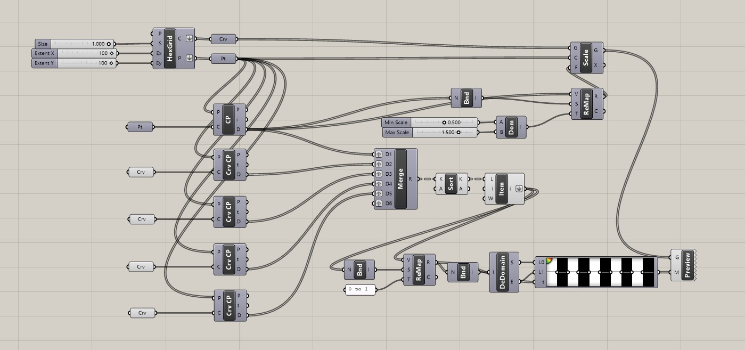Viewport: 745px width, 350px height.
Task: Click the Bnd component above the Dom component
Action: point(466,97)
